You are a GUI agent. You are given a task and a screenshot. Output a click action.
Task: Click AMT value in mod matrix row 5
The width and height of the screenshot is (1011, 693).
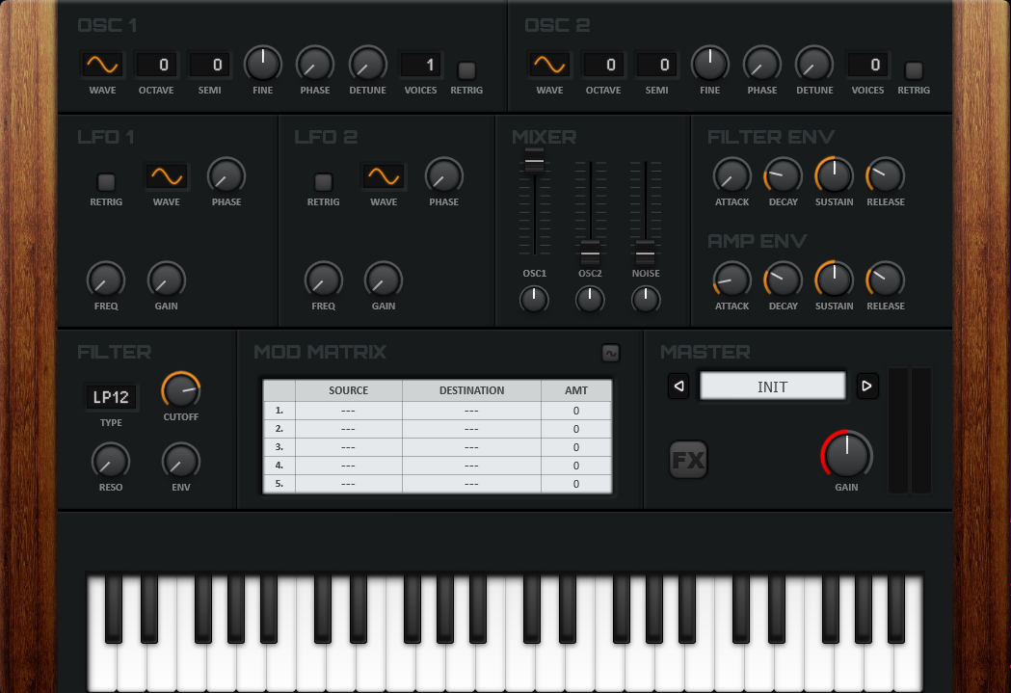(x=575, y=484)
